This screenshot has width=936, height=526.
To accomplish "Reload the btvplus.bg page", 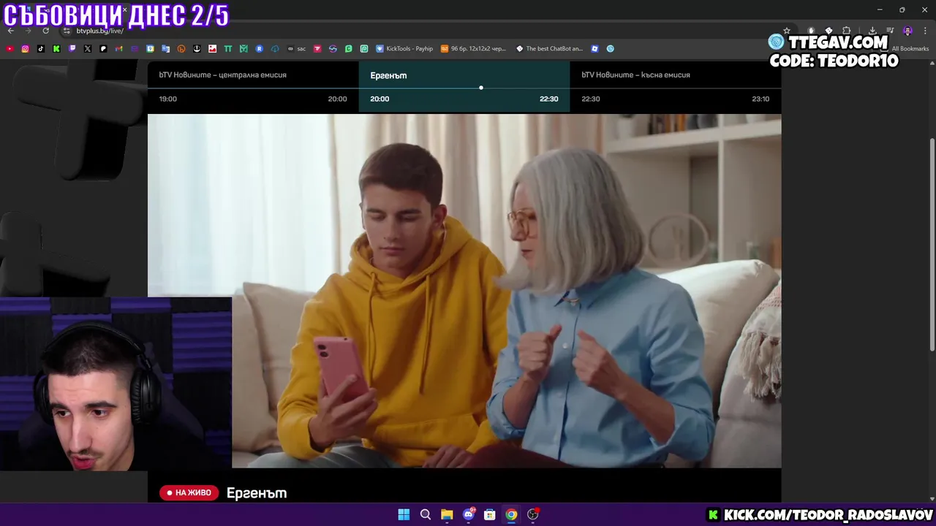I will point(45,31).
